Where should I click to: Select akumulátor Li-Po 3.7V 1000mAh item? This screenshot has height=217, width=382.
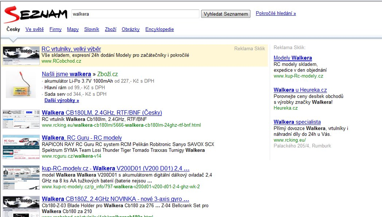point(79,81)
